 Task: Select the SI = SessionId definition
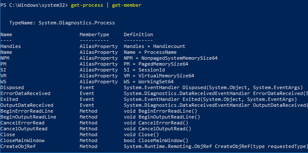click(144, 70)
